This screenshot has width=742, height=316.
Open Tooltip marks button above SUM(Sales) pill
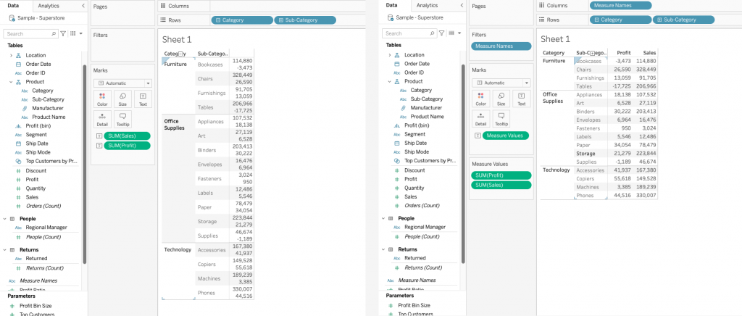122,119
